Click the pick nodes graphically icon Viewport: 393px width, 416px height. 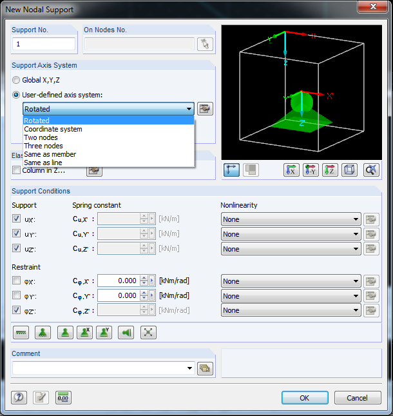(x=205, y=44)
